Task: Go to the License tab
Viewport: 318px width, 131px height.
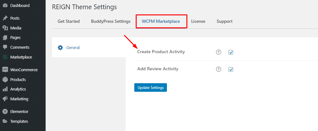Action: (x=198, y=21)
